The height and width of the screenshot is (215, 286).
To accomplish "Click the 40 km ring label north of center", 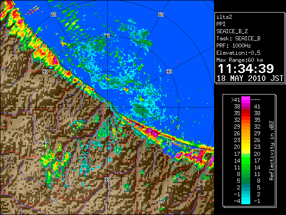I will tap(107, 35).
